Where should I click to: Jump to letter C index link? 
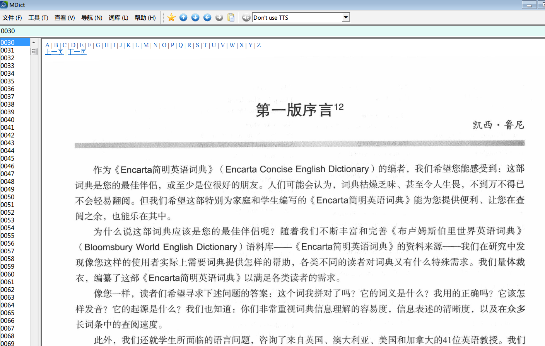[x=65, y=45]
